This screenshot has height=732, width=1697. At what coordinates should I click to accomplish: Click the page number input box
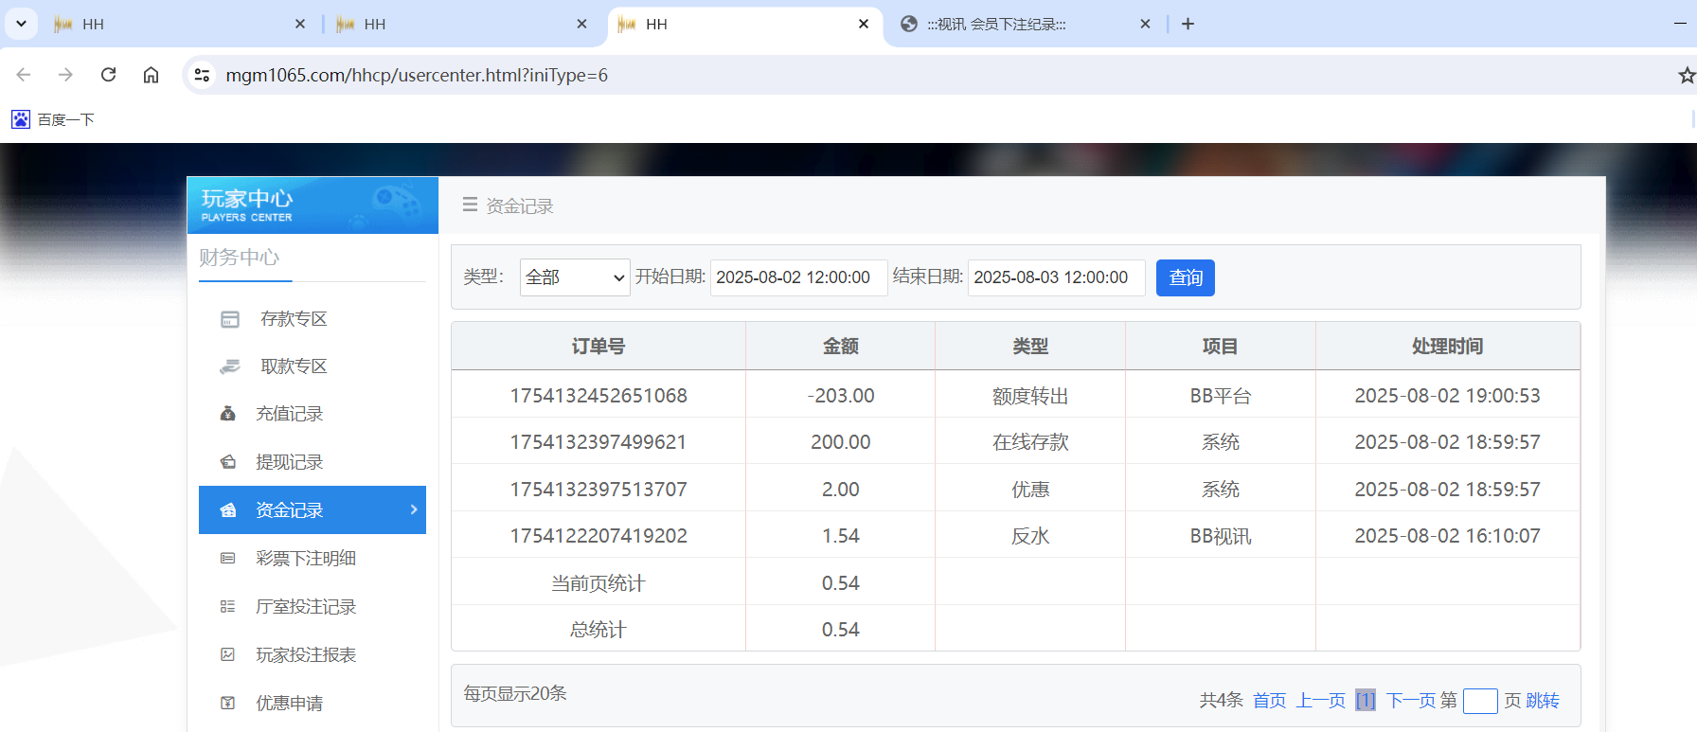click(x=1480, y=701)
